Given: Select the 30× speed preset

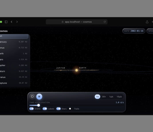Looking at the screenshot, I should point(104,97).
